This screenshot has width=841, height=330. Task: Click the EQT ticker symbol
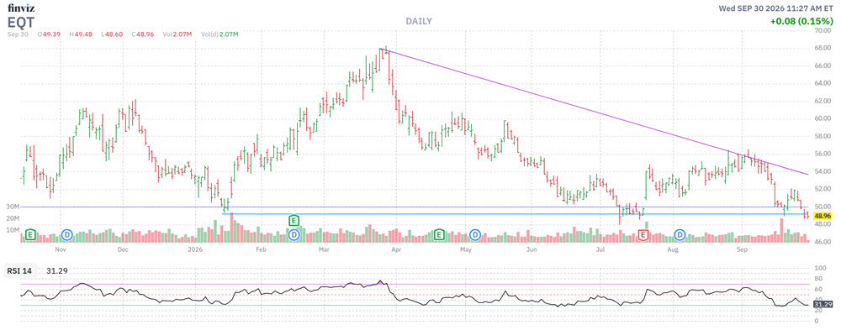(22, 23)
